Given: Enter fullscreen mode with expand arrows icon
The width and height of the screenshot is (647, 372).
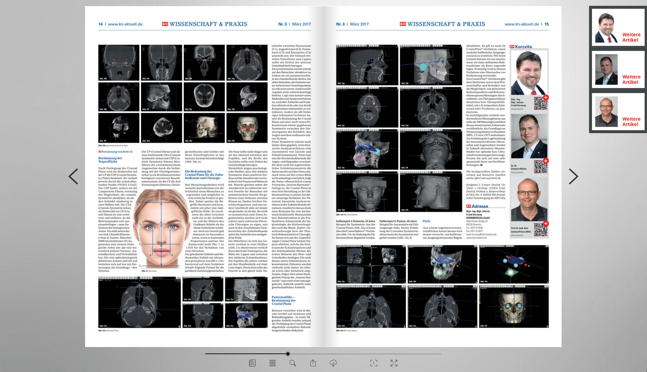Looking at the screenshot, I should point(394,363).
